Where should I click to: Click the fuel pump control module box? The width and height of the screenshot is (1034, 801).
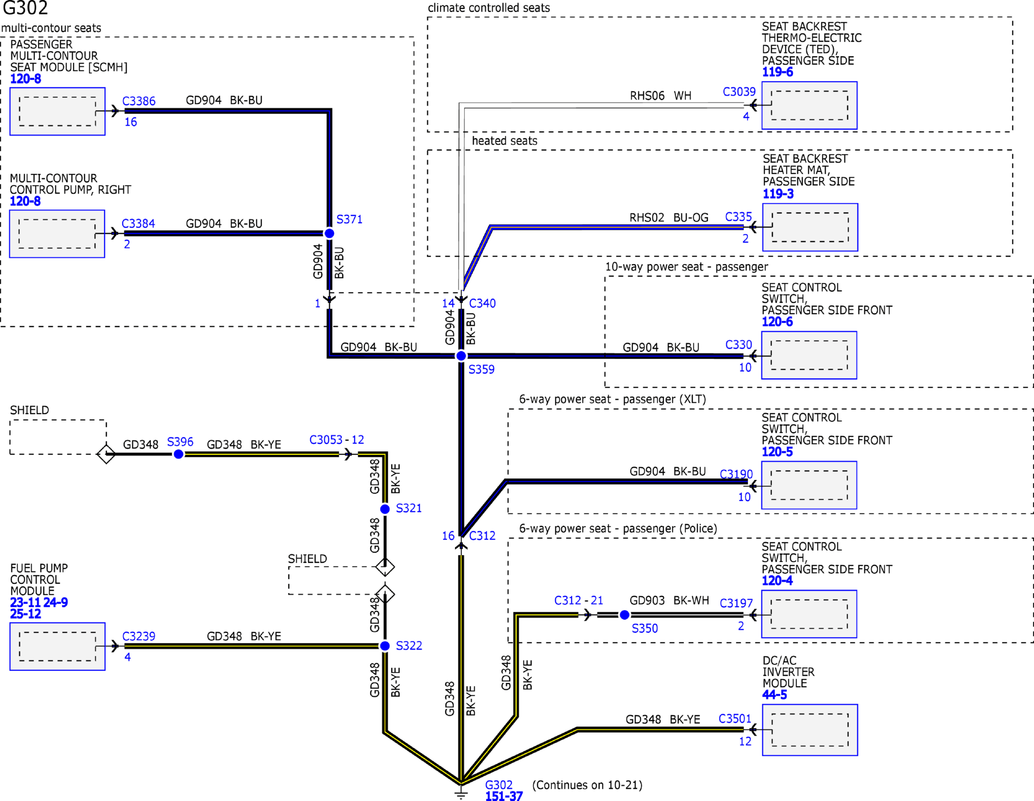tap(57, 646)
